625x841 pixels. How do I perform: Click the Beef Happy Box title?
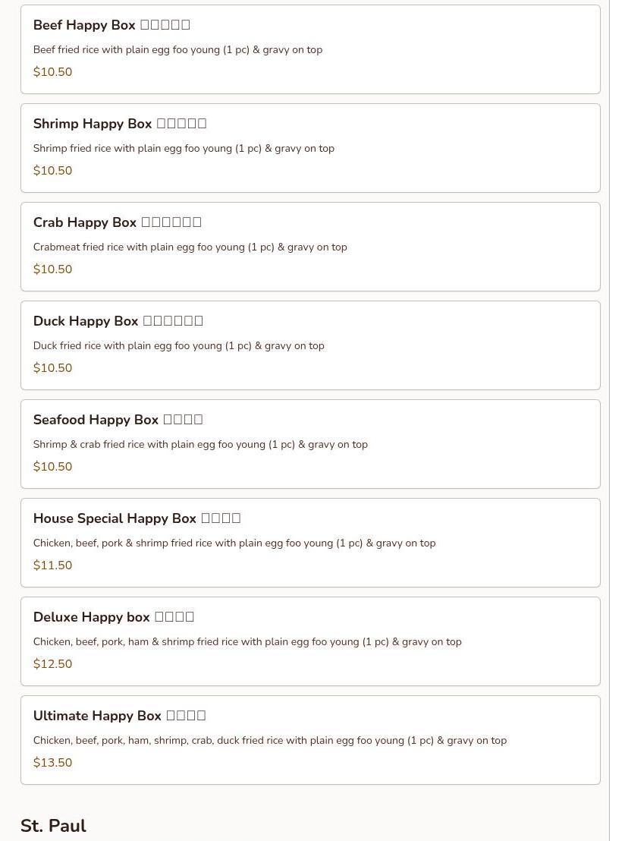click(x=111, y=25)
